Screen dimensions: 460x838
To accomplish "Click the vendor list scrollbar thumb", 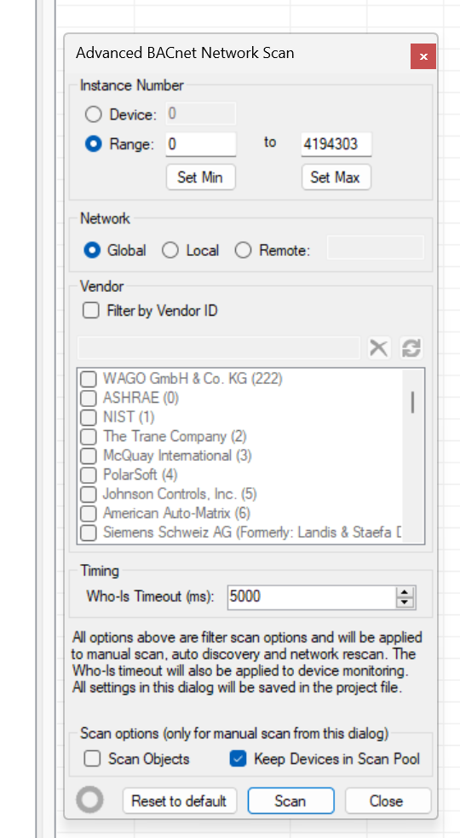I will (x=412, y=402).
